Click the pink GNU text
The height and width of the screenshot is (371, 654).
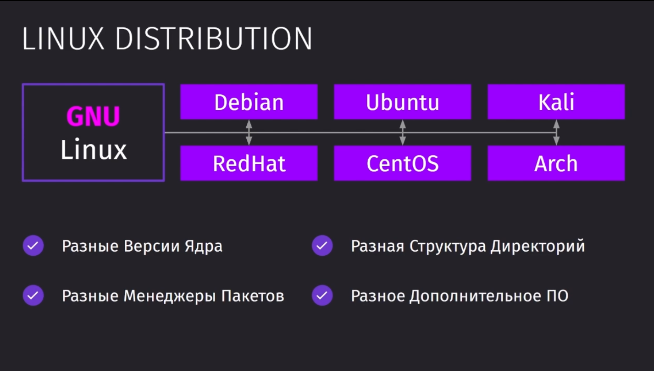click(94, 117)
